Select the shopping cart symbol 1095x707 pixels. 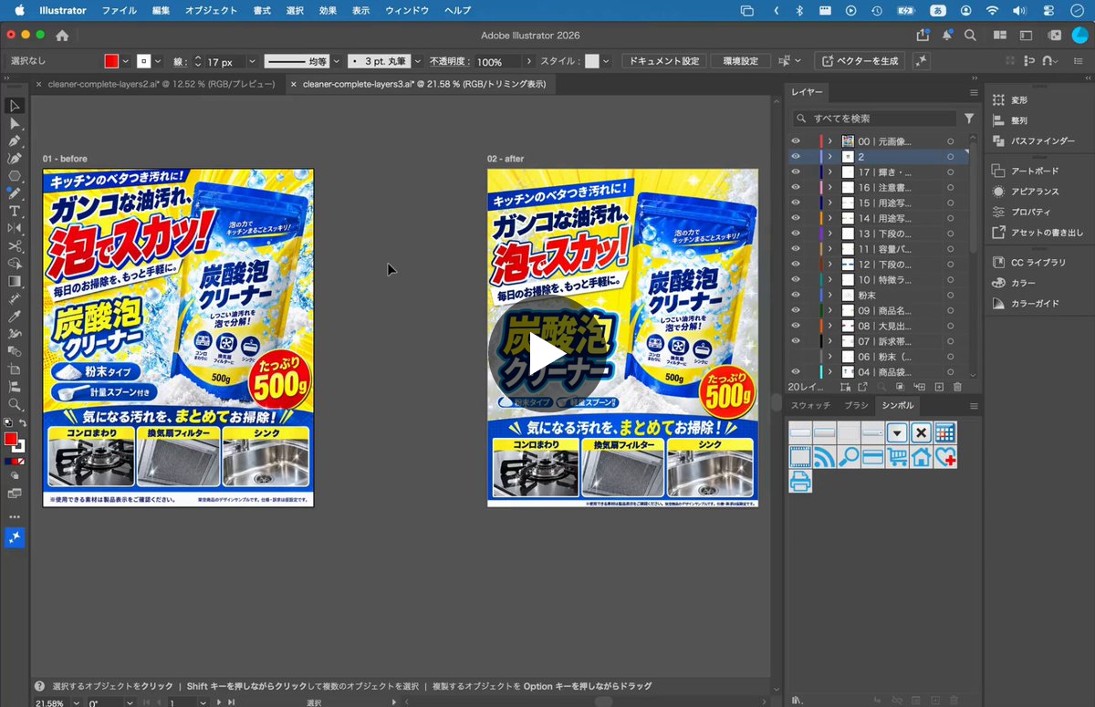pyautogui.click(x=896, y=458)
